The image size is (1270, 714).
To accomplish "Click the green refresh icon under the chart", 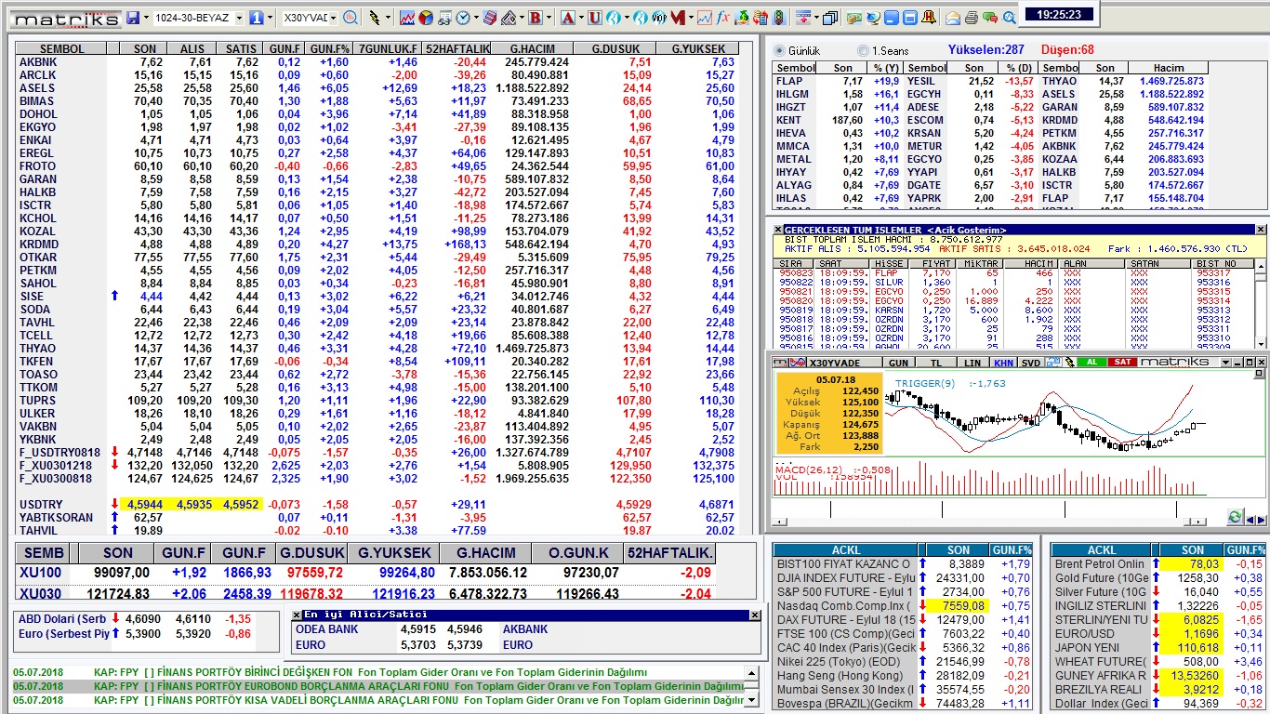I will point(1236,517).
